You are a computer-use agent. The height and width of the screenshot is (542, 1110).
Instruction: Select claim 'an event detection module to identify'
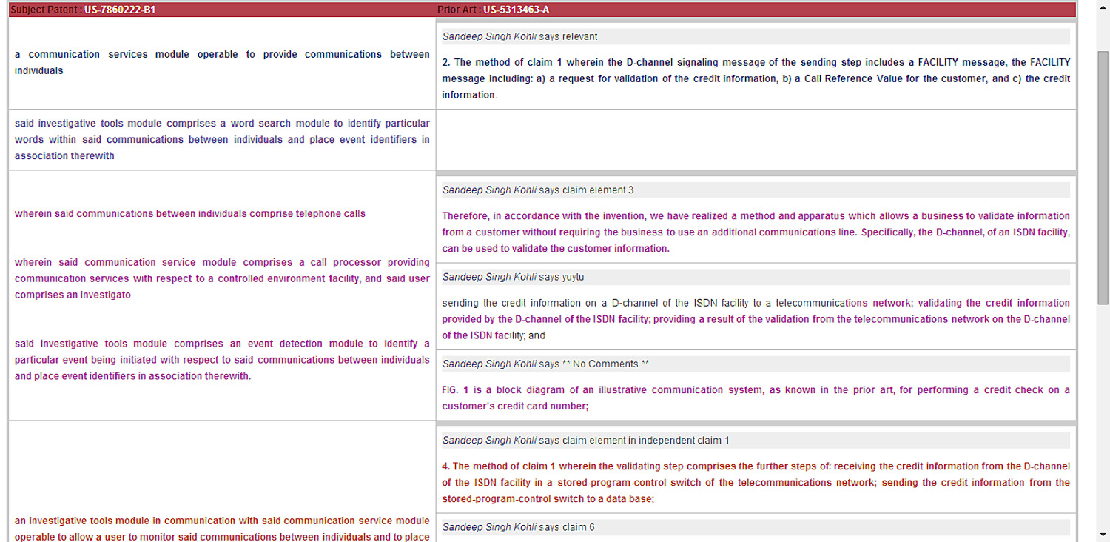pyautogui.click(x=222, y=360)
